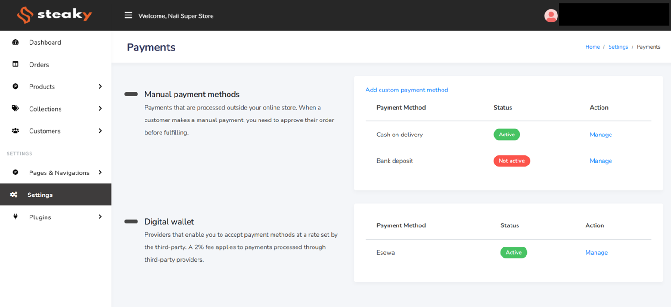Open the Customers icon
671x307 pixels.
pos(15,131)
